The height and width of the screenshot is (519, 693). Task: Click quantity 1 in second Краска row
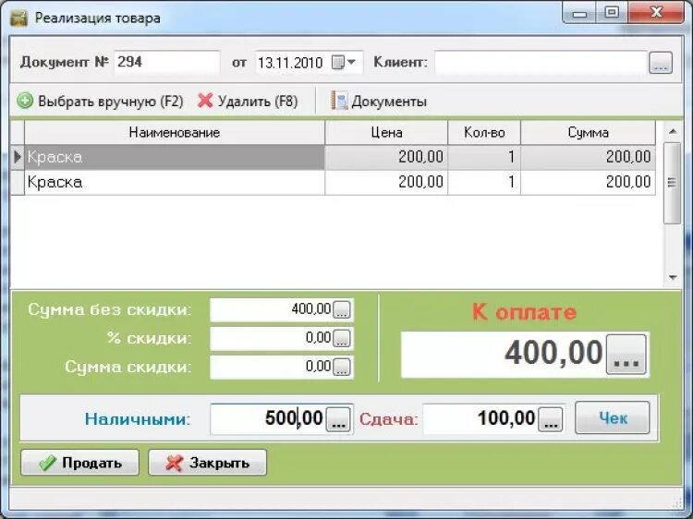coord(484,183)
